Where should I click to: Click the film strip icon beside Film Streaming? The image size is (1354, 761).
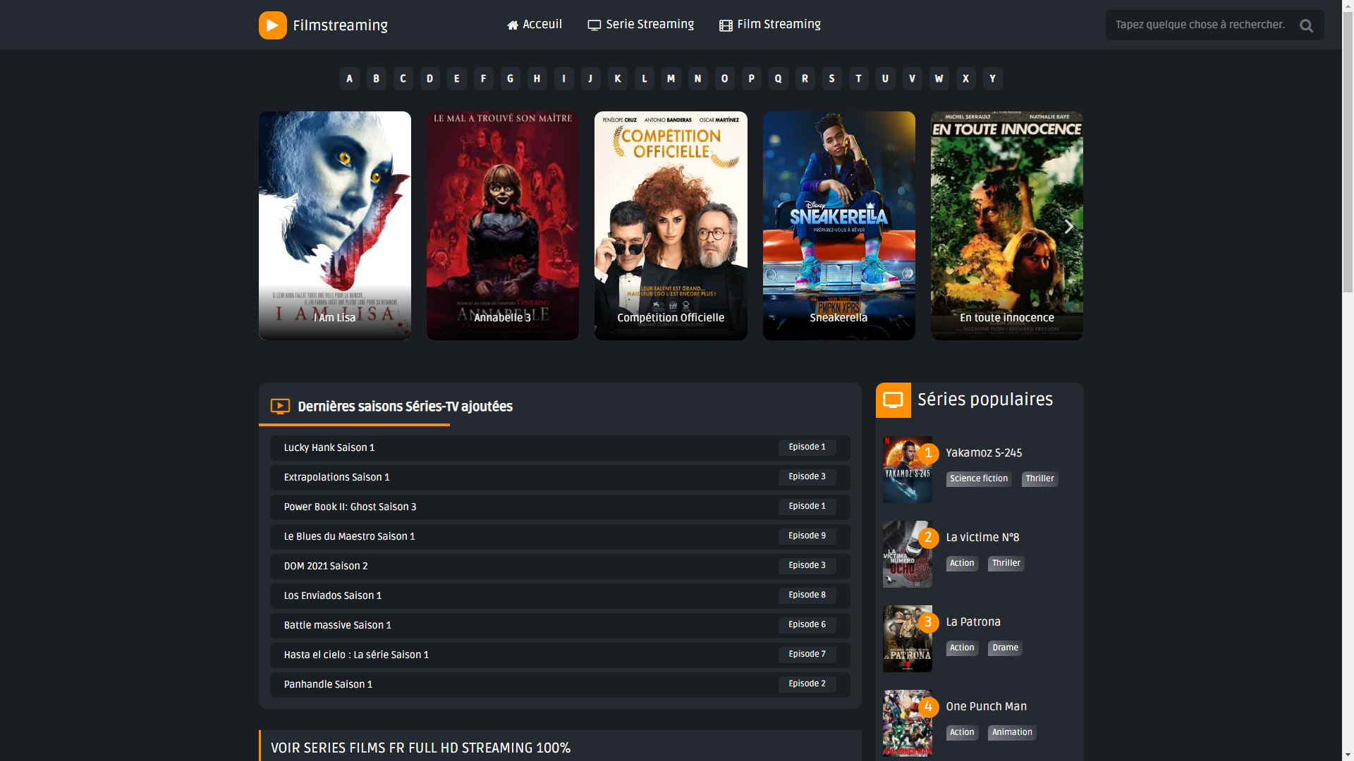tap(726, 25)
